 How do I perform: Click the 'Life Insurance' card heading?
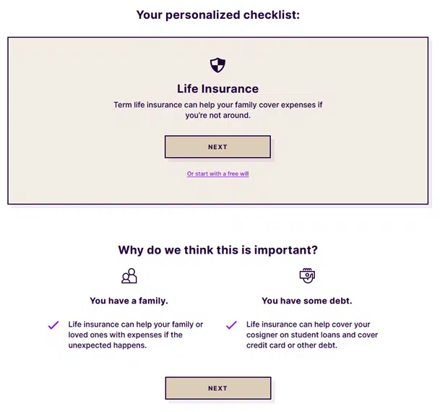217,89
